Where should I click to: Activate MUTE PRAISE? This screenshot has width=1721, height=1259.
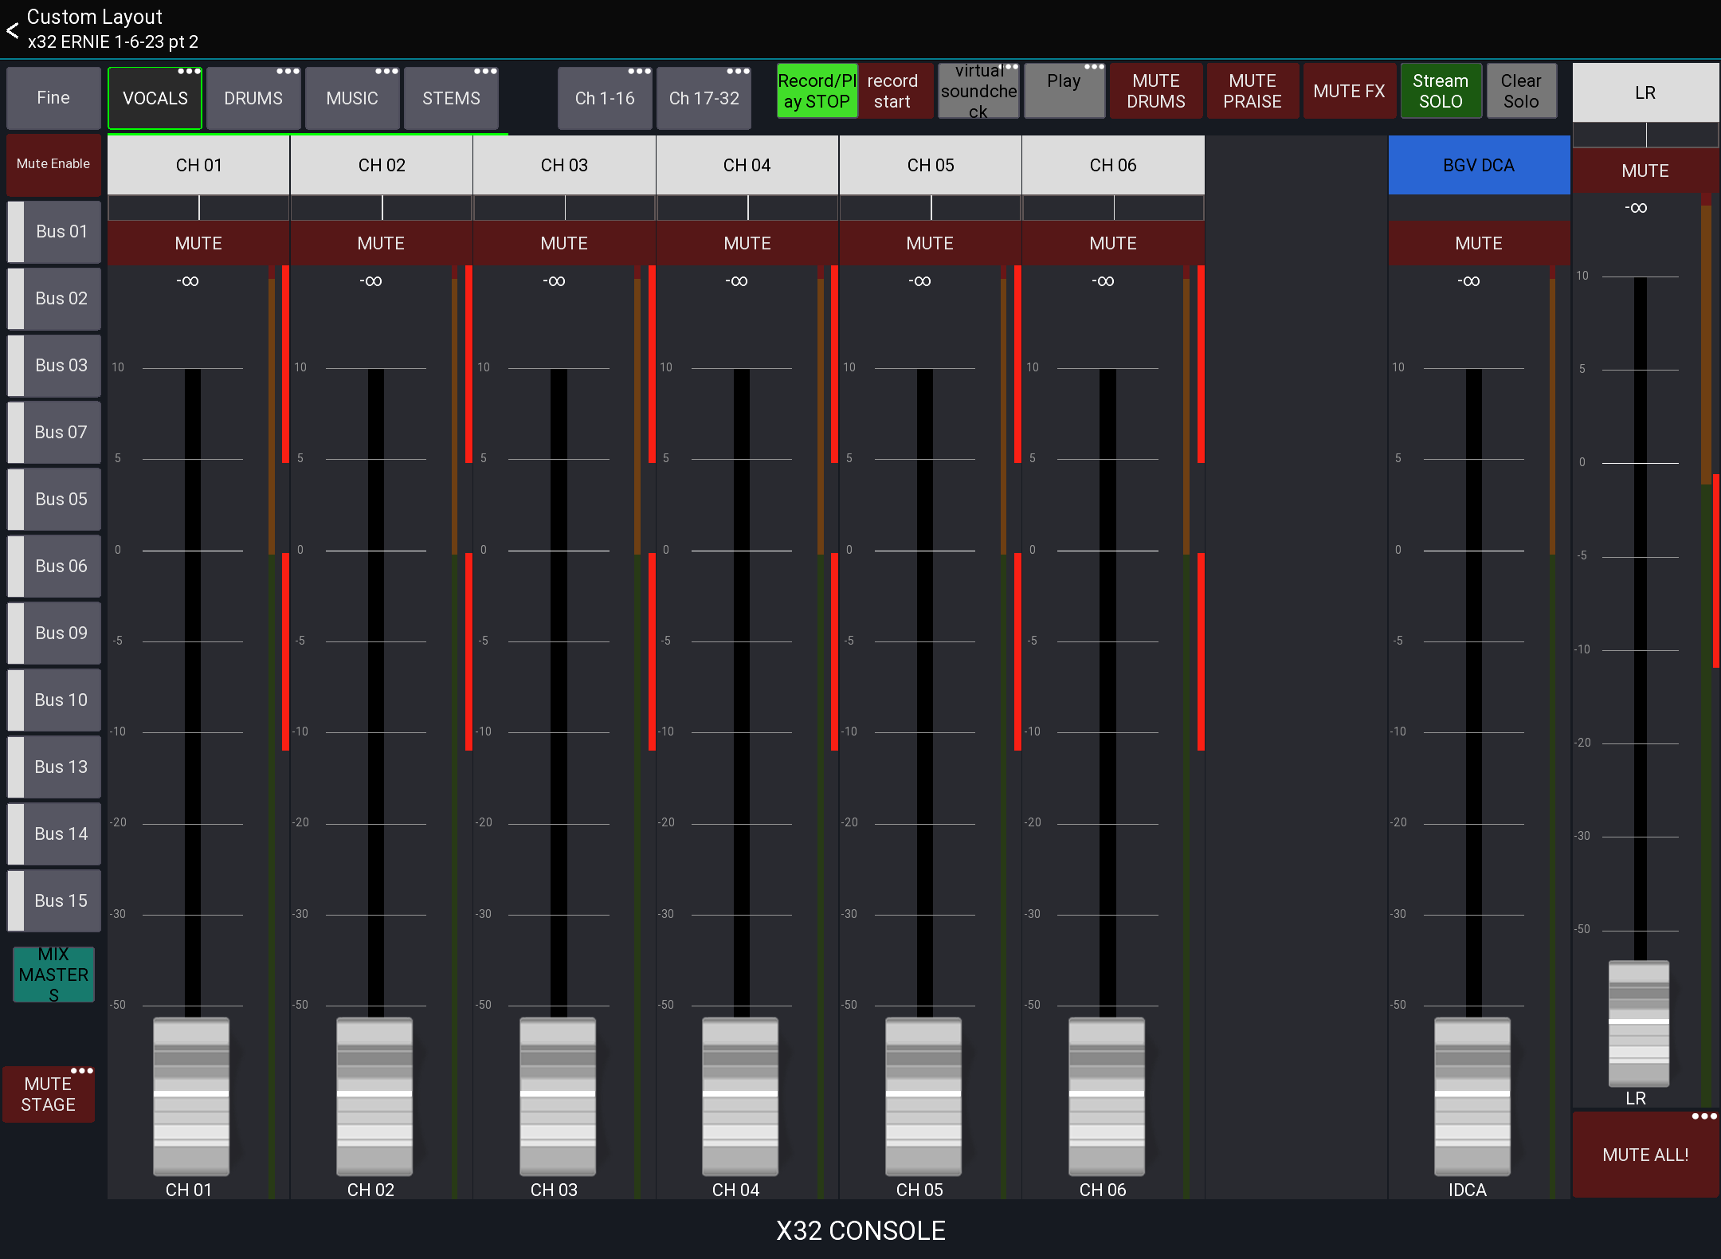1253,91
